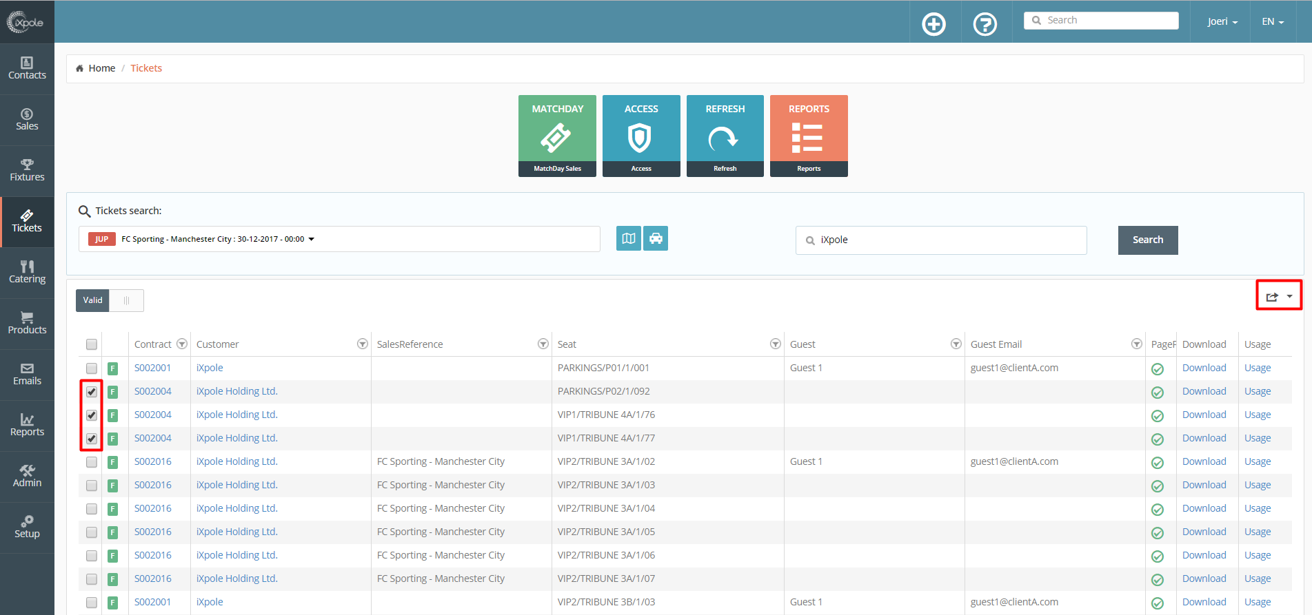Click the Tickets breadcrumb link

(146, 68)
